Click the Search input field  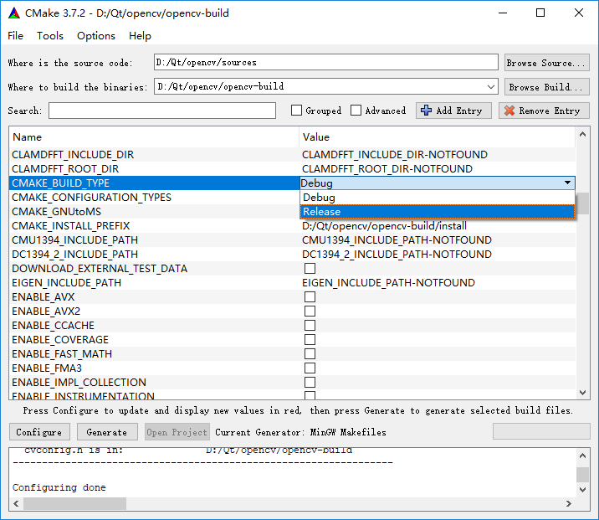pyautogui.click(x=162, y=111)
